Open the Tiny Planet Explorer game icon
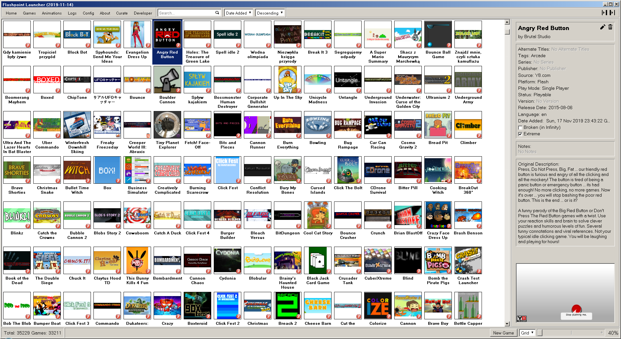The image size is (621, 339). [167, 125]
